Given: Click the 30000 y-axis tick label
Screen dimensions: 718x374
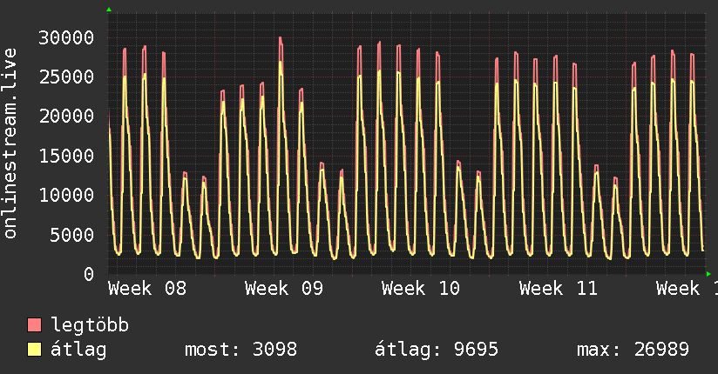Looking at the screenshot, I should pos(66,37).
